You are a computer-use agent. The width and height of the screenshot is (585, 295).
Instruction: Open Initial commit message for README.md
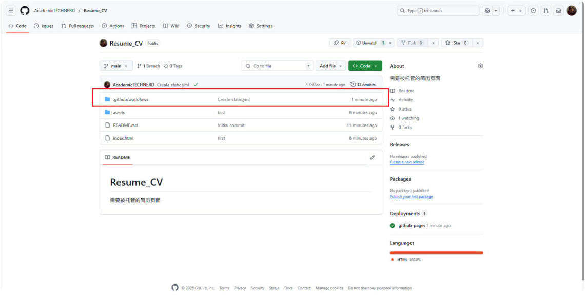[x=231, y=125]
